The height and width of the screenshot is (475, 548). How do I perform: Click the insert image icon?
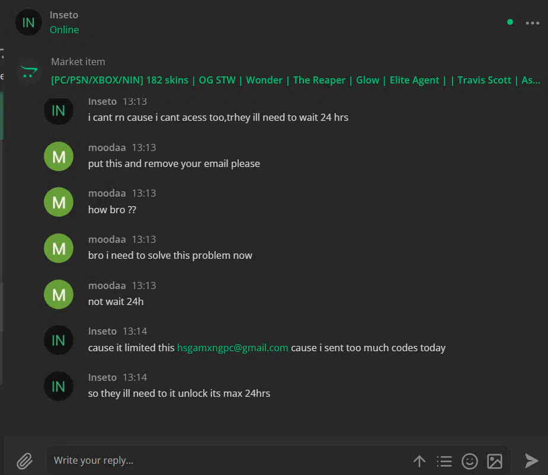(x=495, y=461)
